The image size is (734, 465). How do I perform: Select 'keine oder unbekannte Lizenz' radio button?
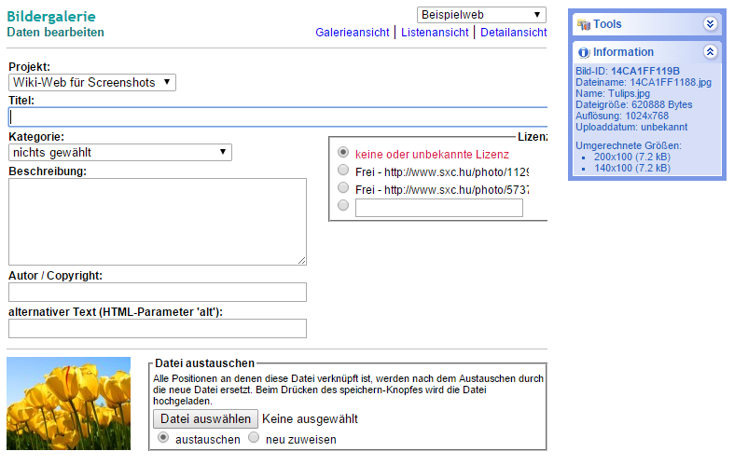point(343,152)
